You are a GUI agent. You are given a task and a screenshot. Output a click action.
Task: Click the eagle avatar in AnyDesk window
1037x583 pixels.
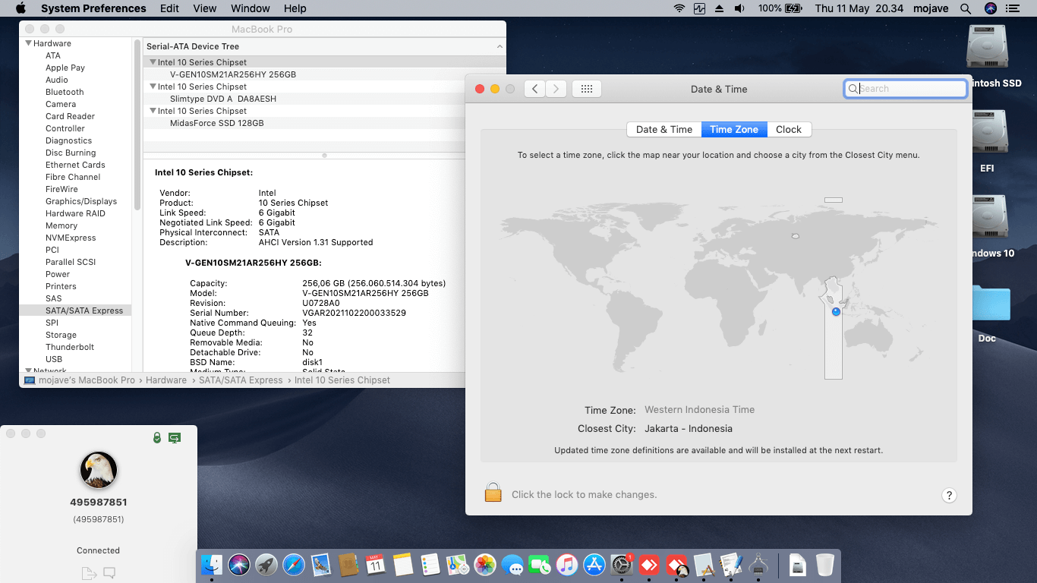click(x=99, y=470)
